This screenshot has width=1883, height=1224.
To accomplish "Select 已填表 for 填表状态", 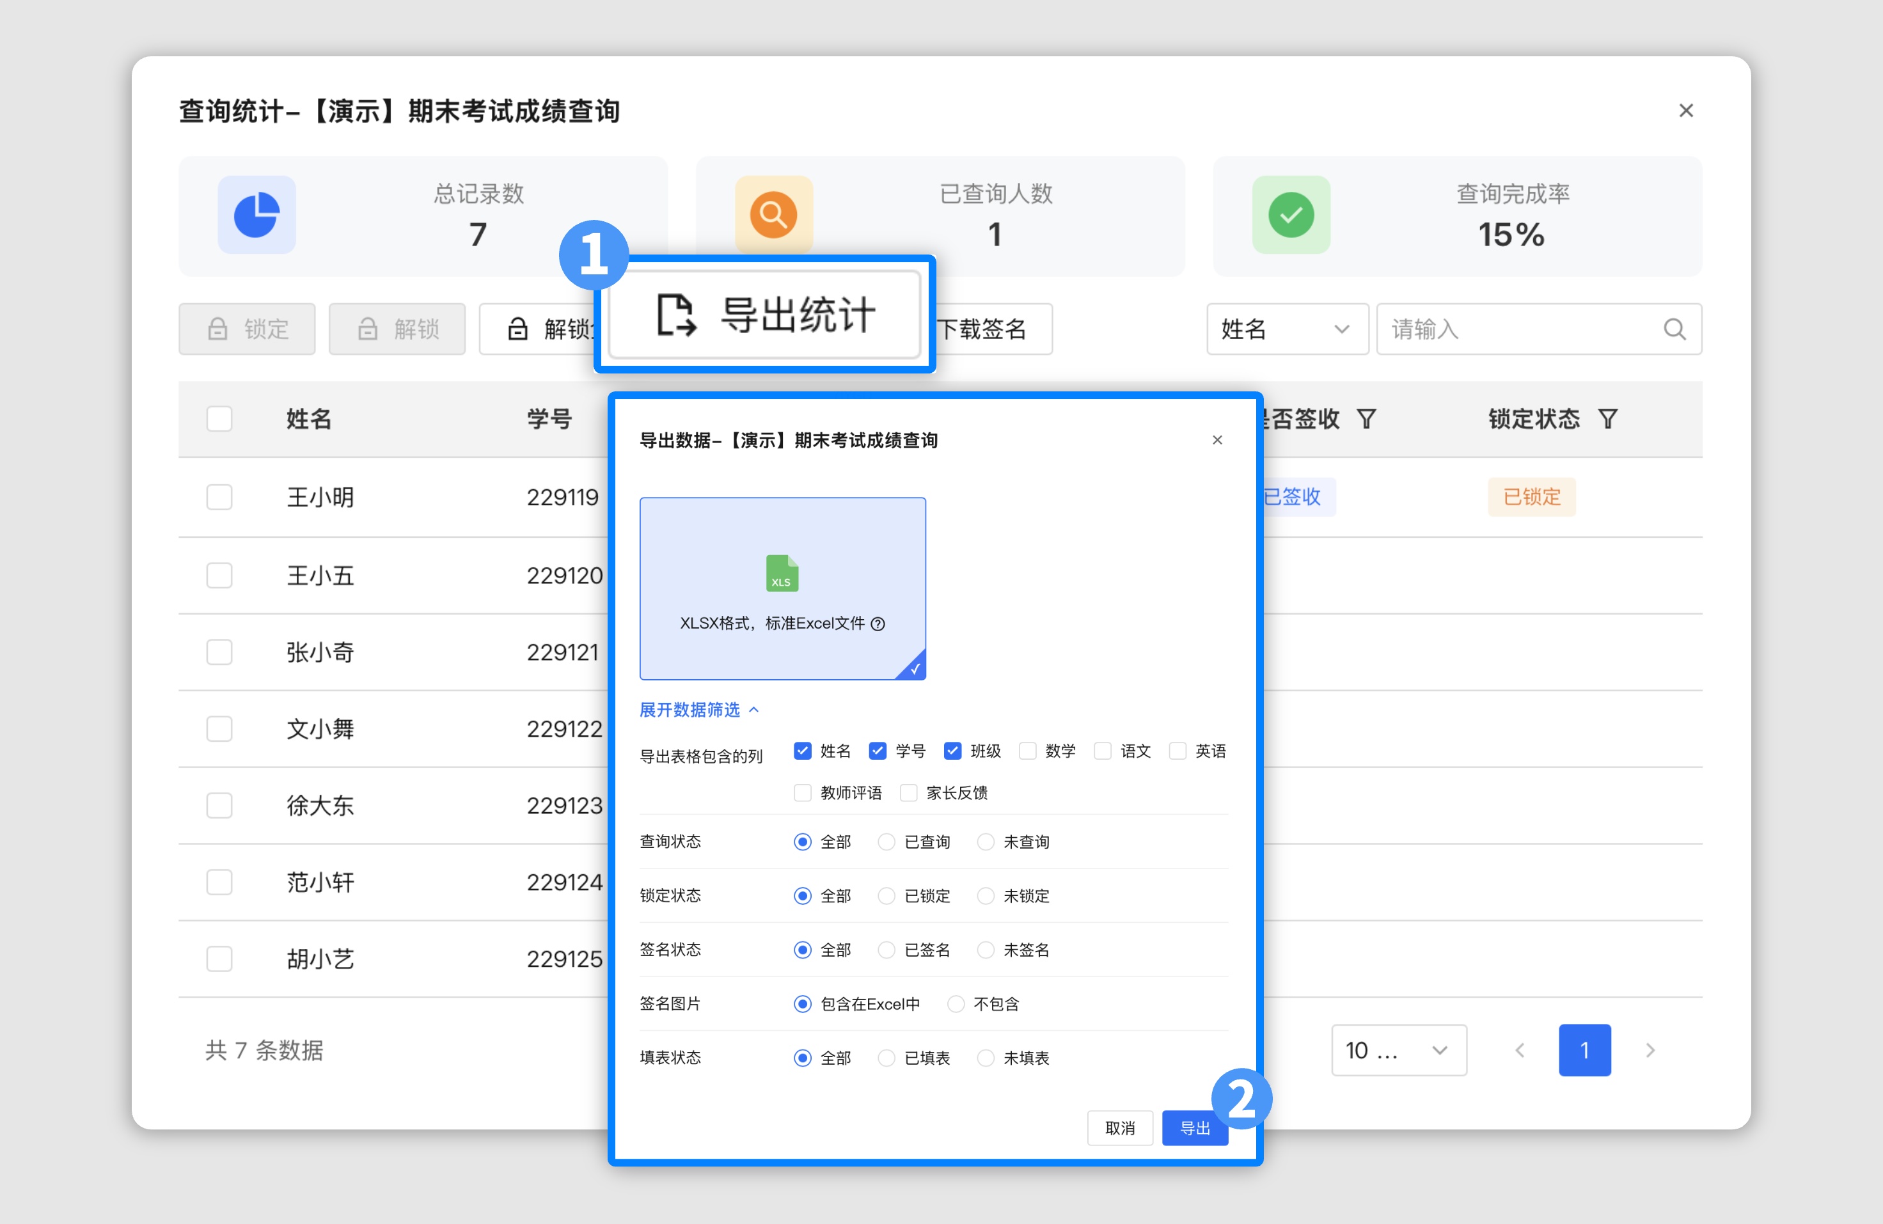I will [886, 1057].
